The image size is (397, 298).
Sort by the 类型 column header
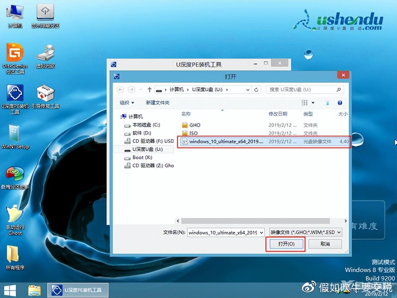308,114
